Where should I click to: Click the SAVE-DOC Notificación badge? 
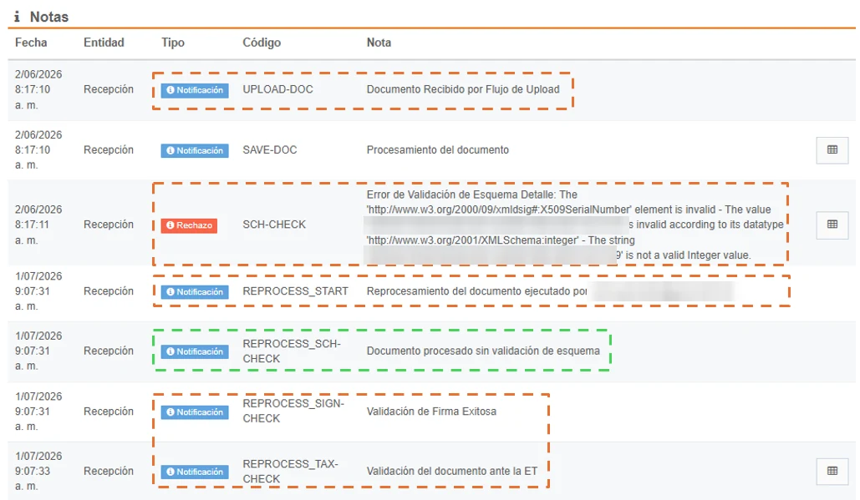tap(195, 150)
